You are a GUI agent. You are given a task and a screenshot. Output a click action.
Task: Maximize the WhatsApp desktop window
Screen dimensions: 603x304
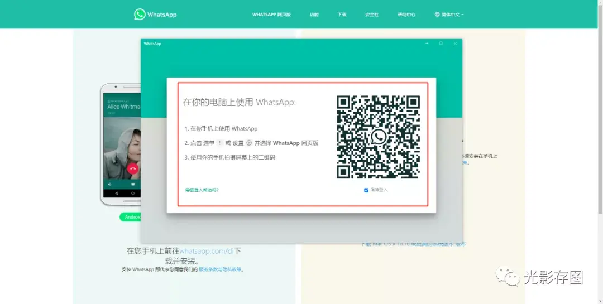[x=441, y=44]
